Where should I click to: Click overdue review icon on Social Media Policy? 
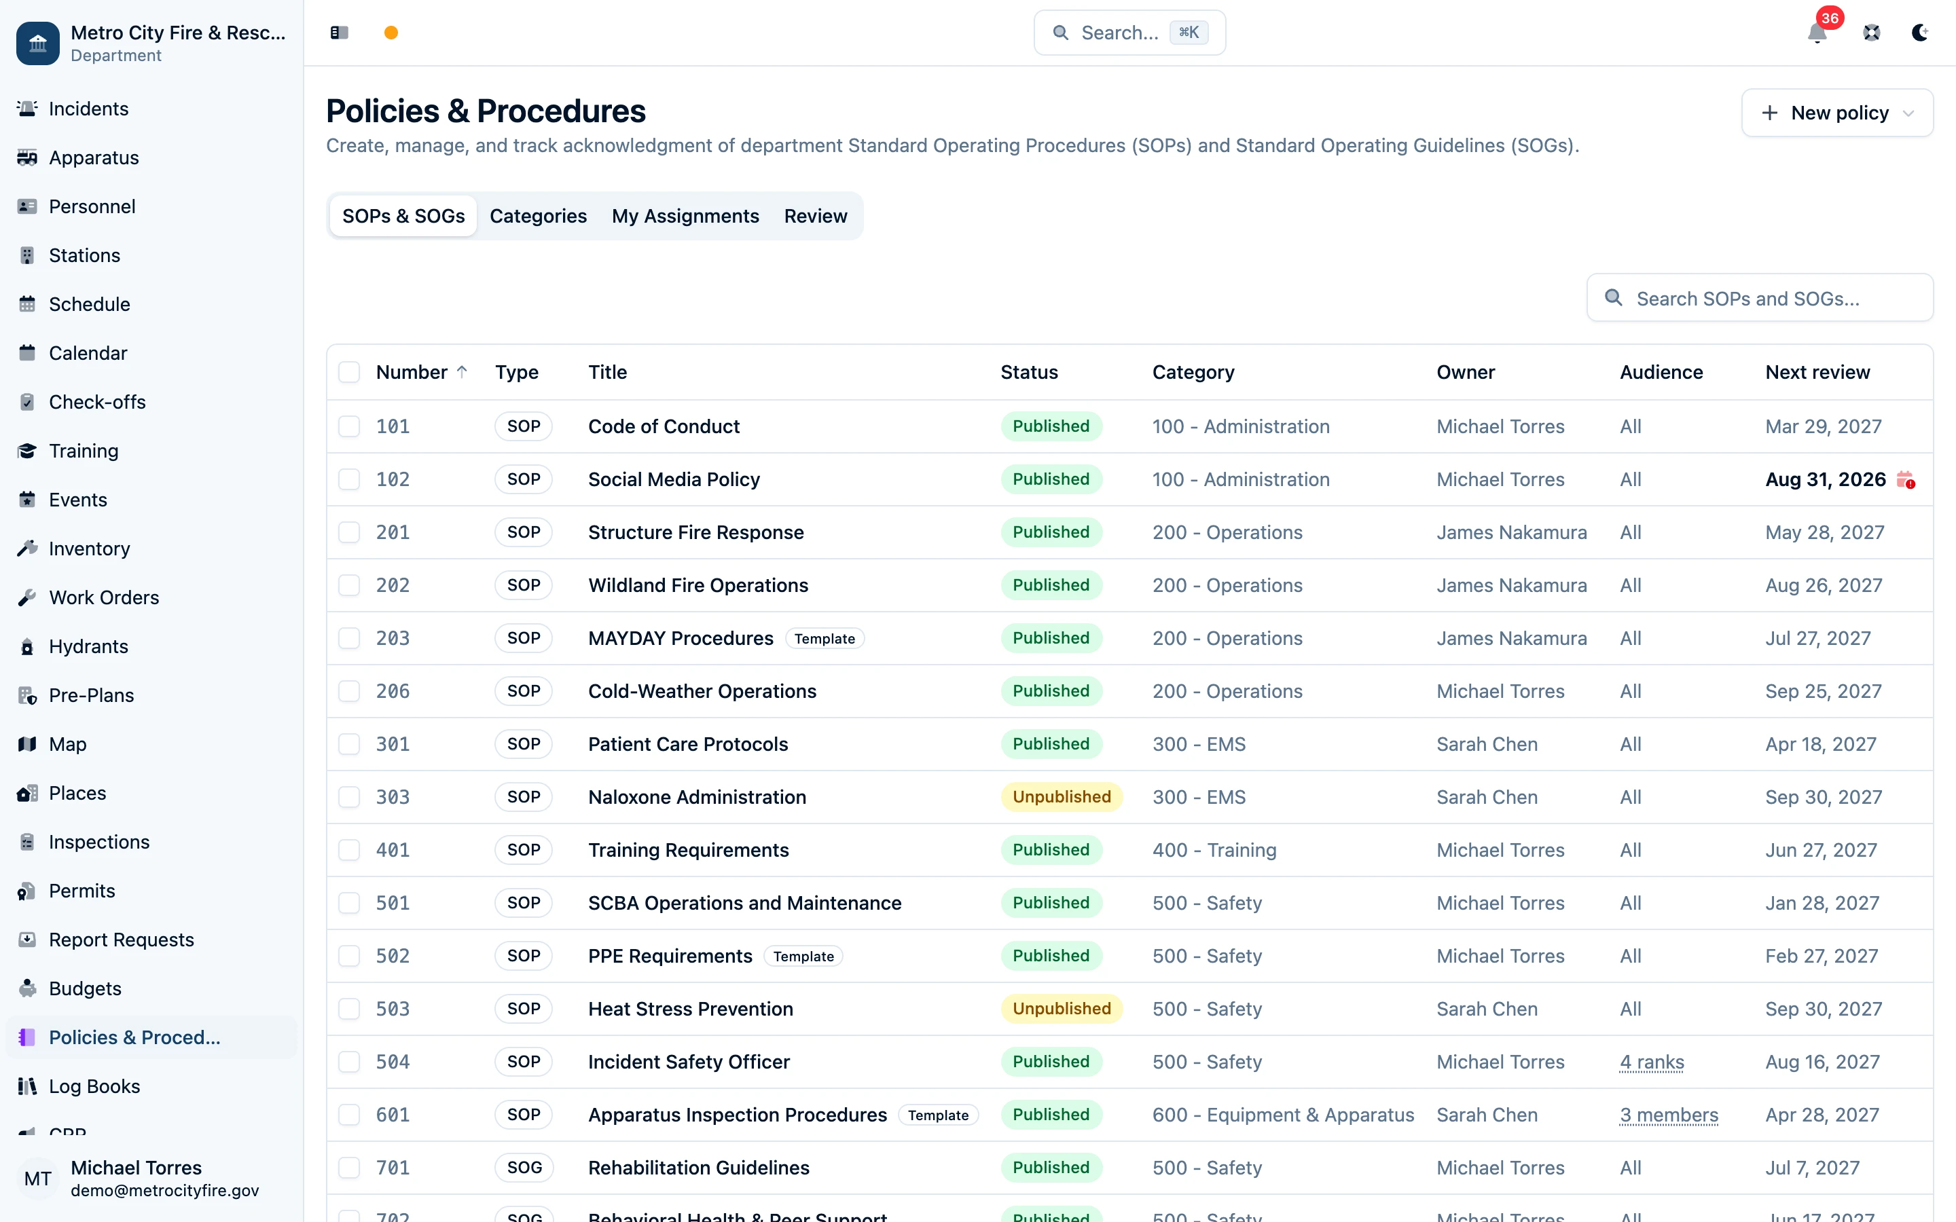(1905, 480)
